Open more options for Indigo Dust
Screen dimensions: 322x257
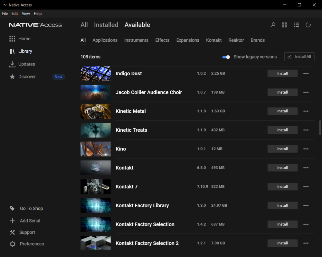coord(306,74)
